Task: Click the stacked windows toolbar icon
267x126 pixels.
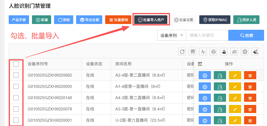Action: pos(234,51)
